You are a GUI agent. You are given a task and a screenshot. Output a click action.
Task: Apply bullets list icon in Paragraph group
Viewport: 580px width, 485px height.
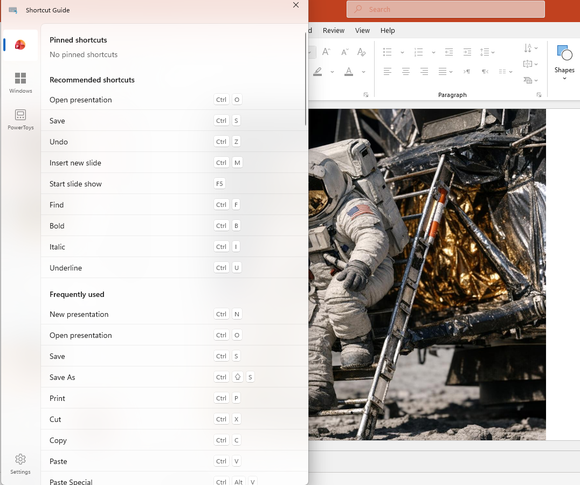pyautogui.click(x=387, y=52)
